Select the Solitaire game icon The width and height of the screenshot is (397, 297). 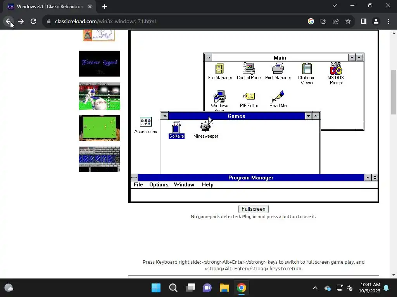[x=176, y=130]
